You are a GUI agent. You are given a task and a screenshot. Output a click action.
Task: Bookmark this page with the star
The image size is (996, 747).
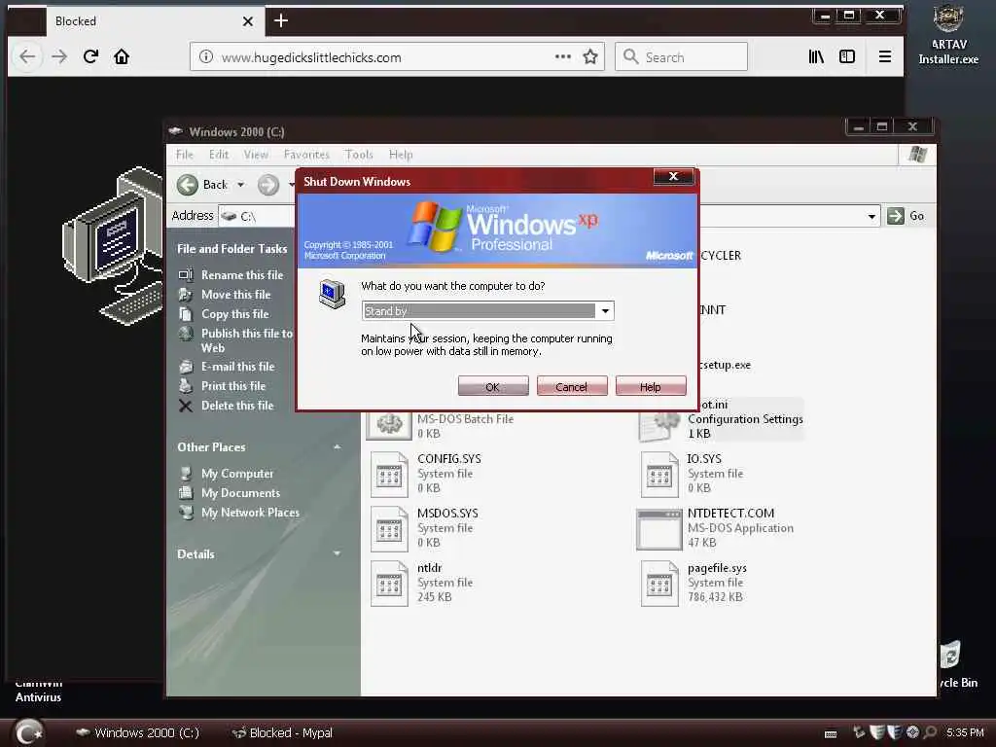pyautogui.click(x=590, y=57)
